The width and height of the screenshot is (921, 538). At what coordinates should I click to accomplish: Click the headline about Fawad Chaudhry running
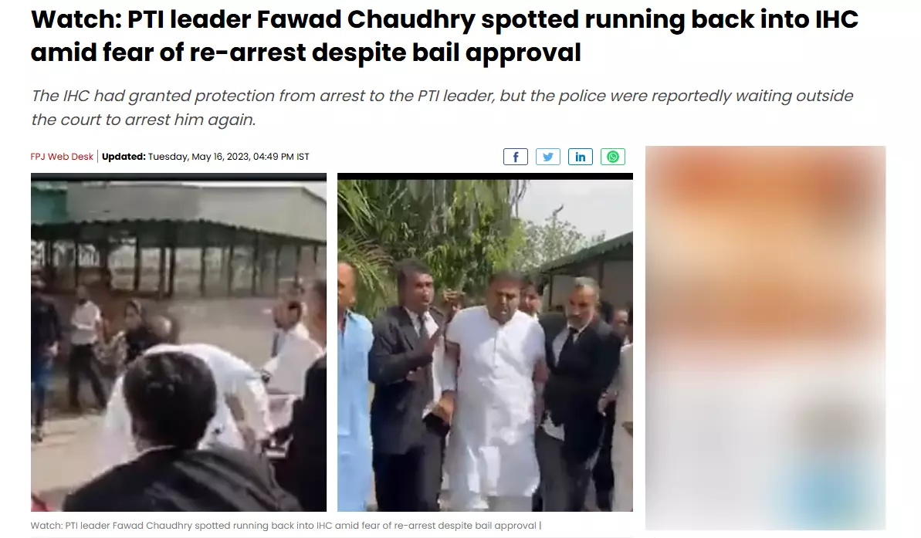[444, 36]
